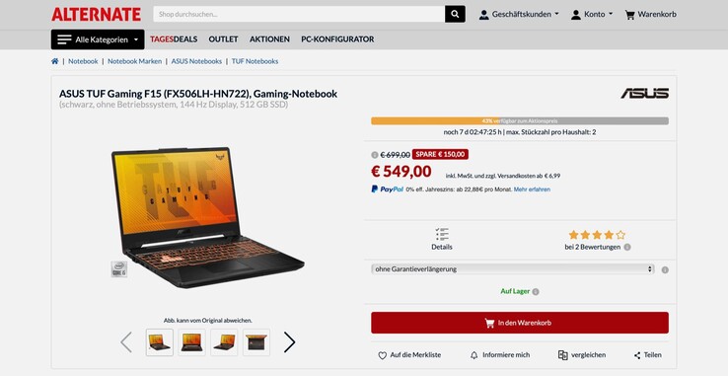Open the Details checklist icon
Viewport: 728px width, 376px height.
442,234
